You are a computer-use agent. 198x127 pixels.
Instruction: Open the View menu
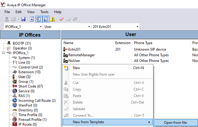(31, 12)
